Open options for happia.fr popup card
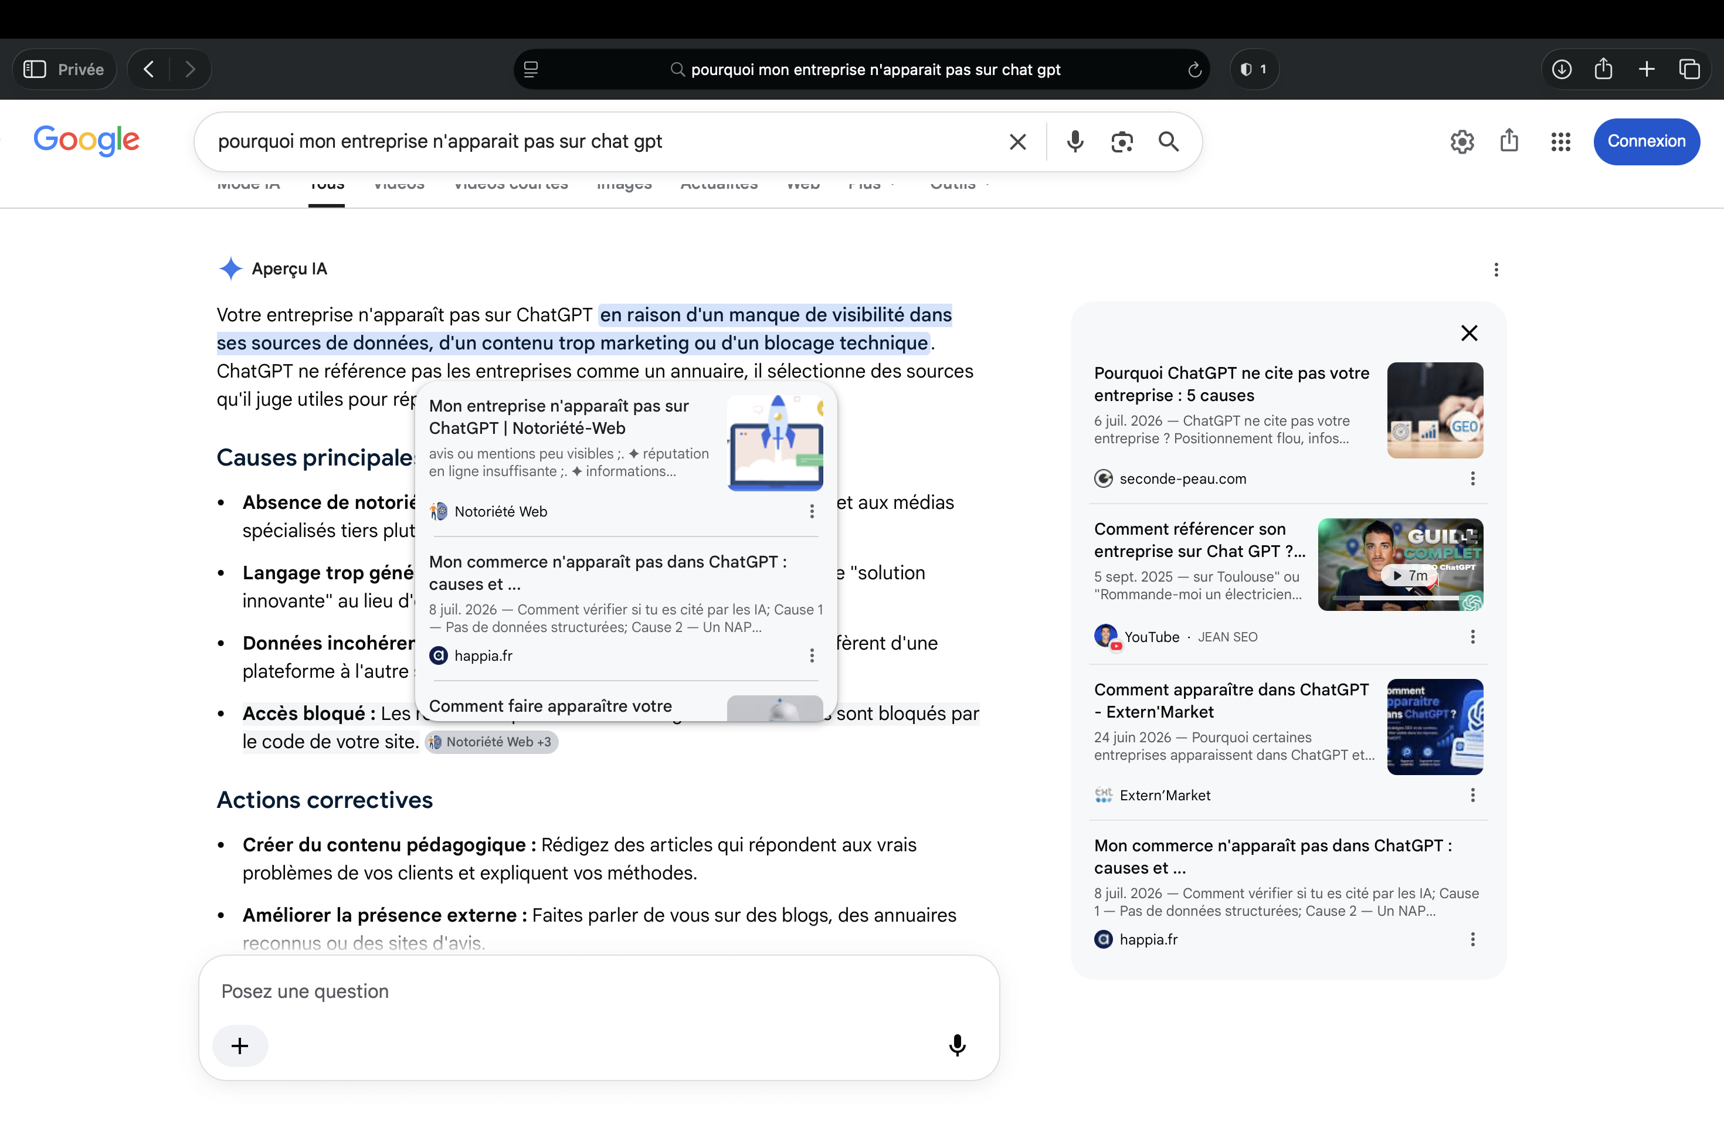1724x1121 pixels. click(812, 655)
